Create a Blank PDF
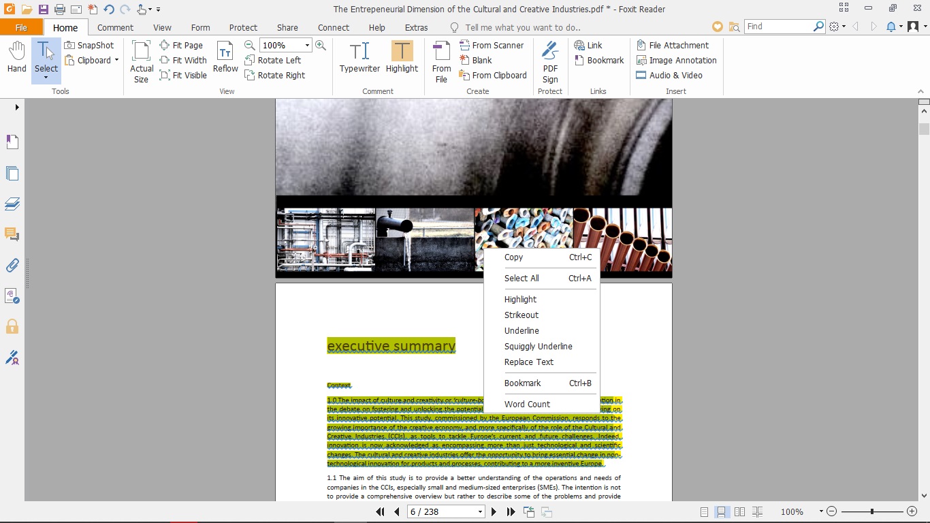 pyautogui.click(x=475, y=60)
